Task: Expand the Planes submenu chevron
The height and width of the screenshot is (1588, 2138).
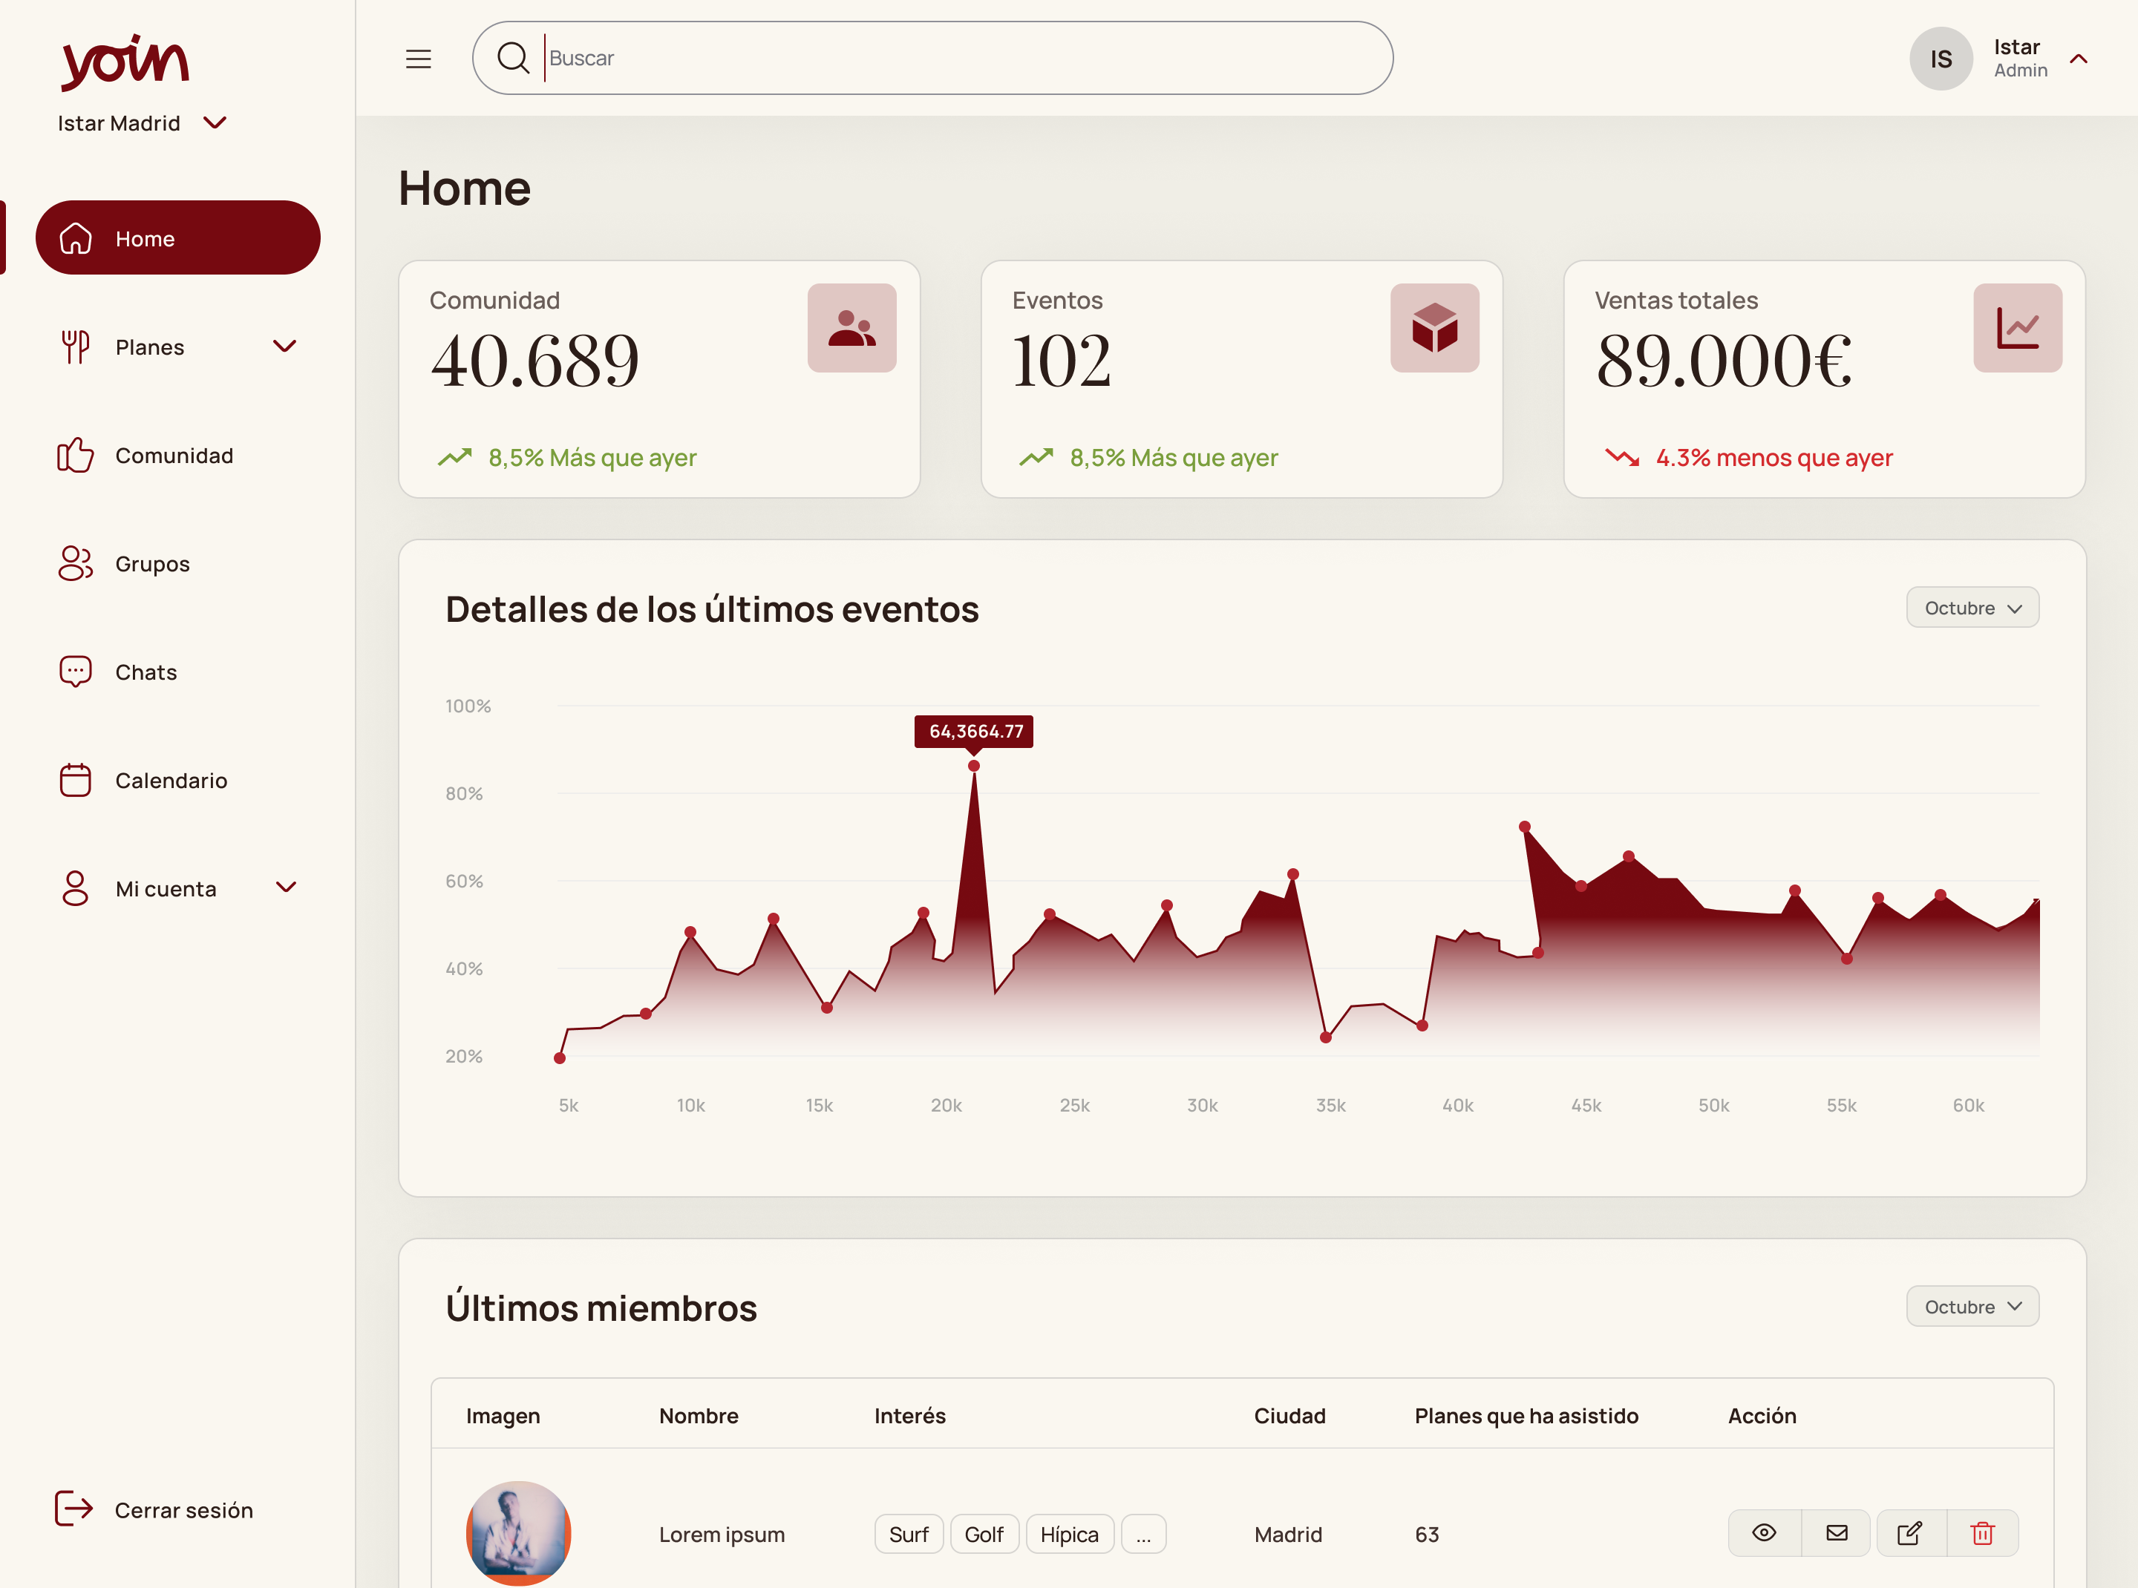Action: click(x=284, y=346)
